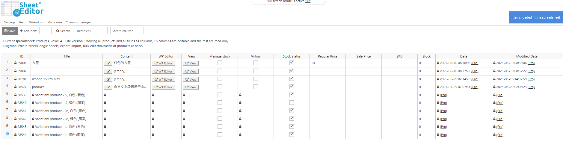This screenshot has height=168, width=563.
Task: Focus the Locate column input field
Action: coord(127,31)
